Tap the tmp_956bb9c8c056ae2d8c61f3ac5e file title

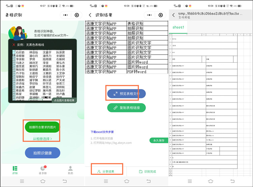[x=210, y=13]
